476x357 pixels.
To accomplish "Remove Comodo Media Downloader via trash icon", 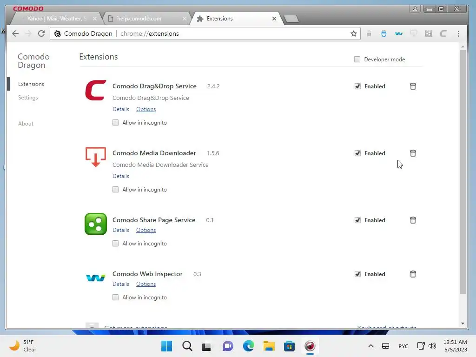I will [x=413, y=153].
